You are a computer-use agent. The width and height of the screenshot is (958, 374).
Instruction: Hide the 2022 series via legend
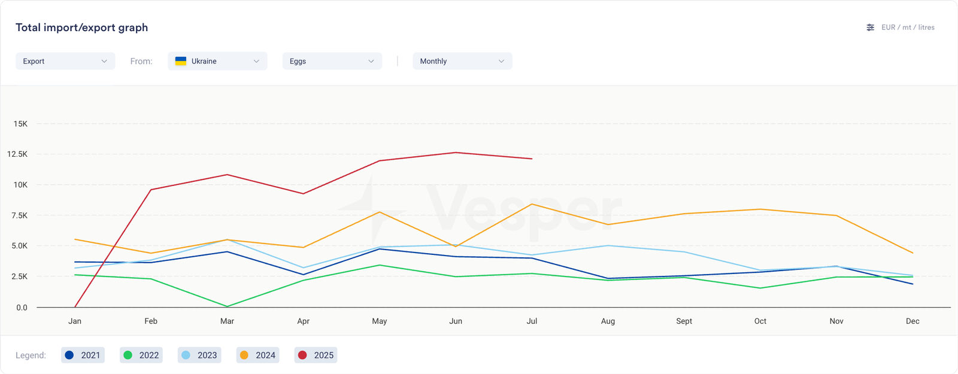coord(141,355)
